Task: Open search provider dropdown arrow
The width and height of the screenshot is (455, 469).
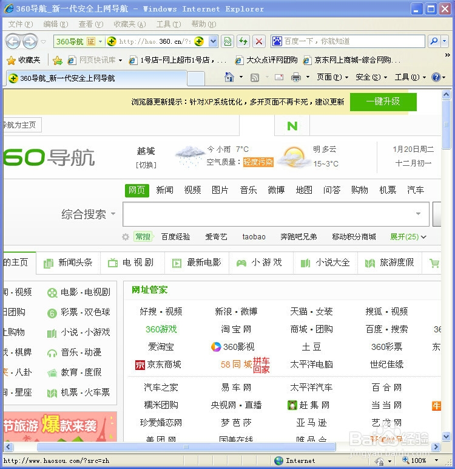Action: (x=445, y=41)
